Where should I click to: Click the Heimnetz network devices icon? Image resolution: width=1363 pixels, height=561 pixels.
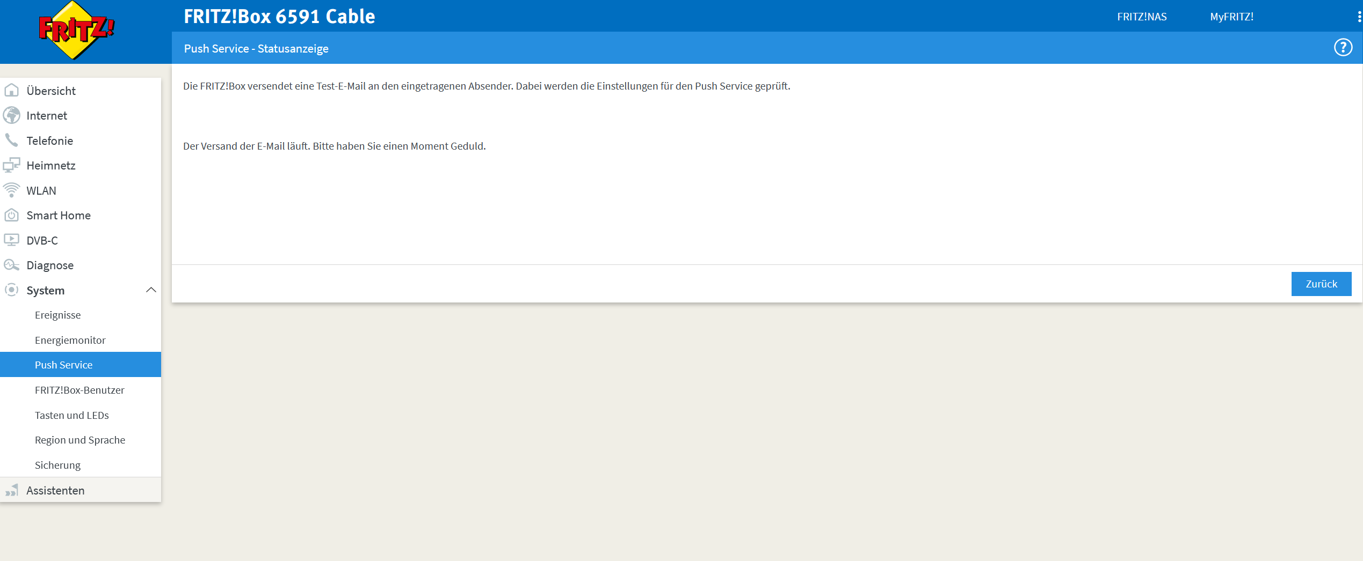(x=11, y=165)
